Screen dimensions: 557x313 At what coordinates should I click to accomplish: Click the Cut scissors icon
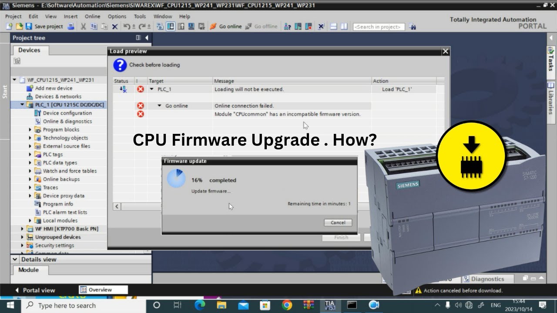[x=84, y=27]
